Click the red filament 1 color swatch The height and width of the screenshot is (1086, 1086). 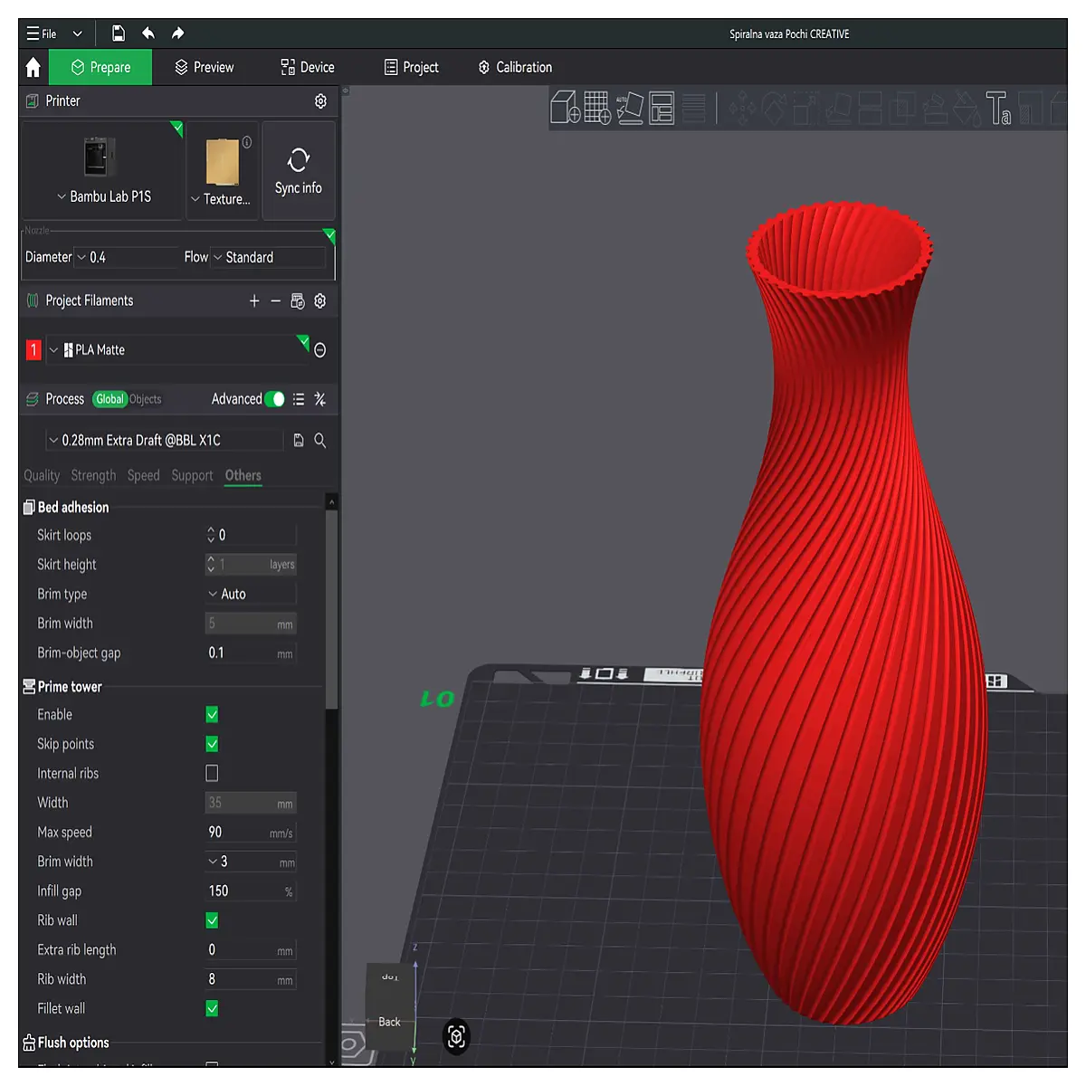pyautogui.click(x=33, y=350)
